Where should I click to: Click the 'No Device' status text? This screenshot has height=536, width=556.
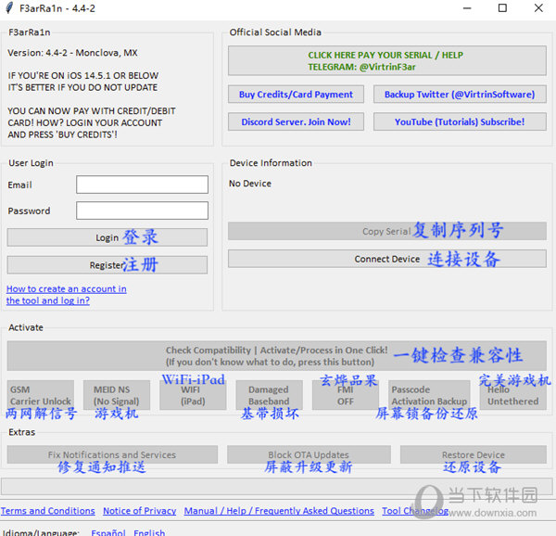click(250, 184)
